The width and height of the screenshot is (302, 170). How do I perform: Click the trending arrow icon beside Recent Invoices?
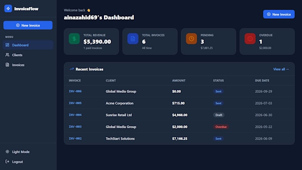tap(72, 69)
